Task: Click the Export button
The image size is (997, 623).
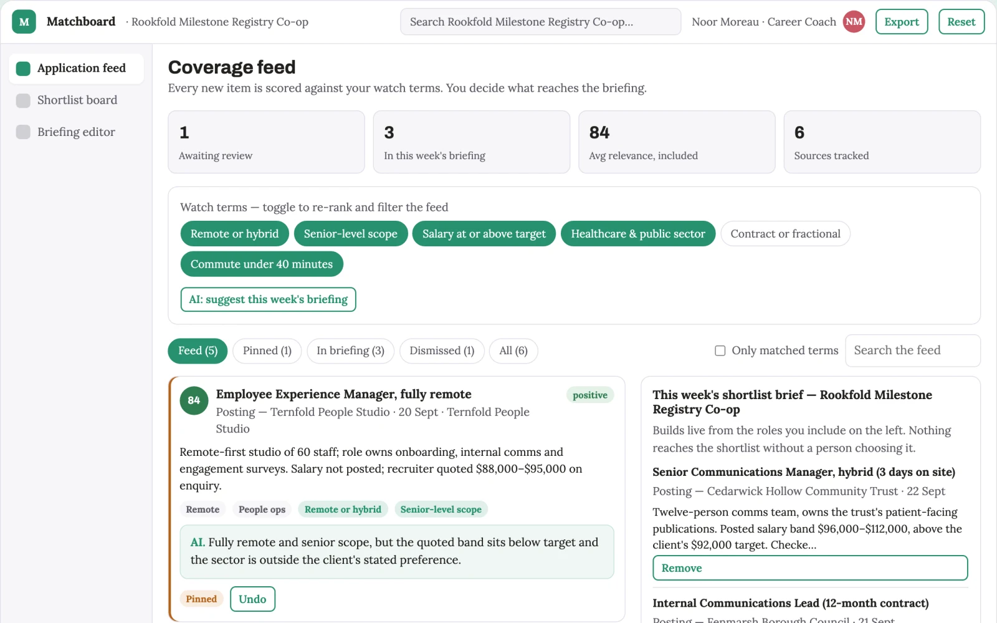Action: click(x=902, y=22)
